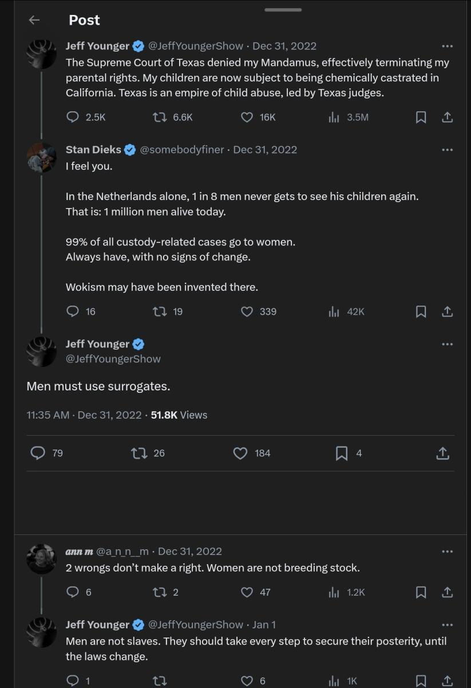471x688 pixels.
Task: Expand the three-dot menu on main post
Action: coord(448,344)
